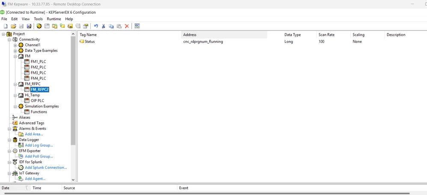
Task: Click the IDF for Splunk icon
Action: (x=15, y=162)
